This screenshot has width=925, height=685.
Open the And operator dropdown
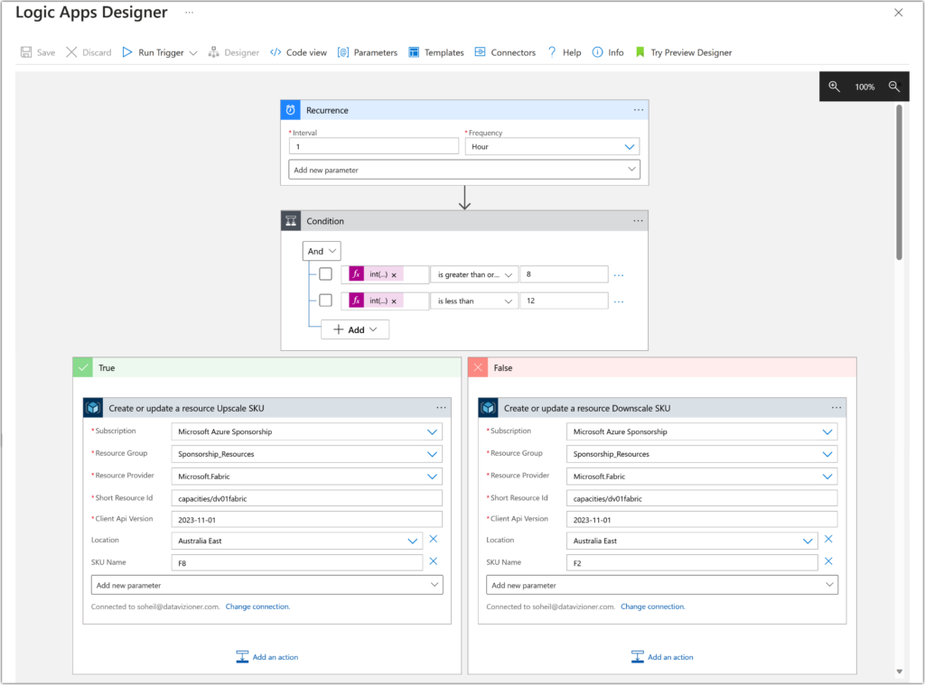tap(322, 251)
